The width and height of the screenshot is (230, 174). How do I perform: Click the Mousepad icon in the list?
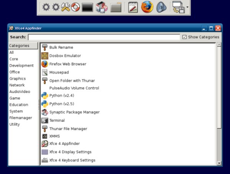pyautogui.click(x=45, y=72)
